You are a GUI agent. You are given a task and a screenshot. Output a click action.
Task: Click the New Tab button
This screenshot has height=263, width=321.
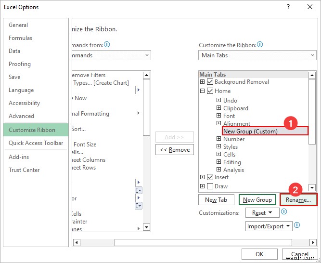click(x=216, y=200)
